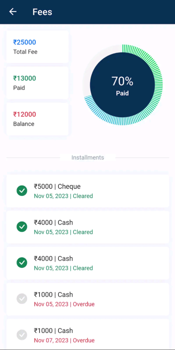Go back using the arrow icon
Image resolution: width=175 pixels, height=350 pixels.
tap(13, 12)
